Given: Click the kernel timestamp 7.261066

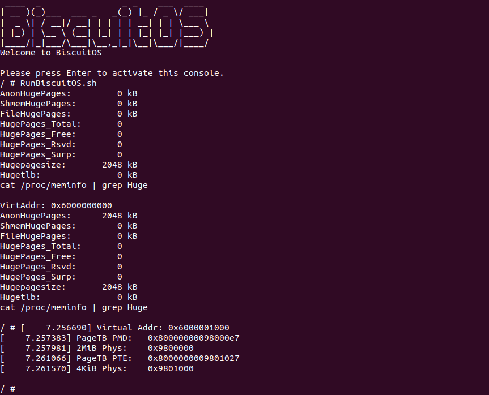Looking at the screenshot, I should coord(45,358).
